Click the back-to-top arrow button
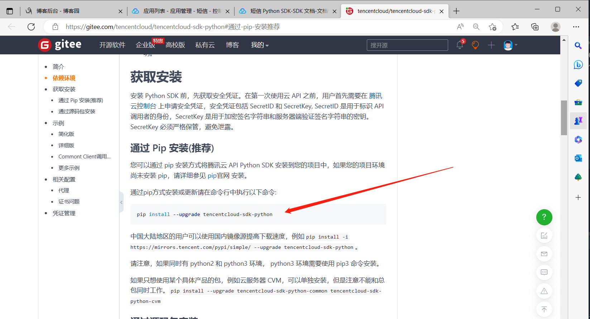The width and height of the screenshot is (590, 319). [544, 310]
